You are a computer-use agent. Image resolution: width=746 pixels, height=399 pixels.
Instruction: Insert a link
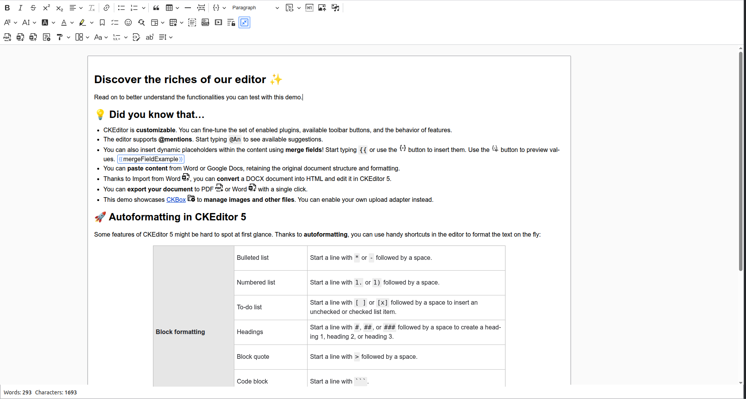[x=106, y=8]
